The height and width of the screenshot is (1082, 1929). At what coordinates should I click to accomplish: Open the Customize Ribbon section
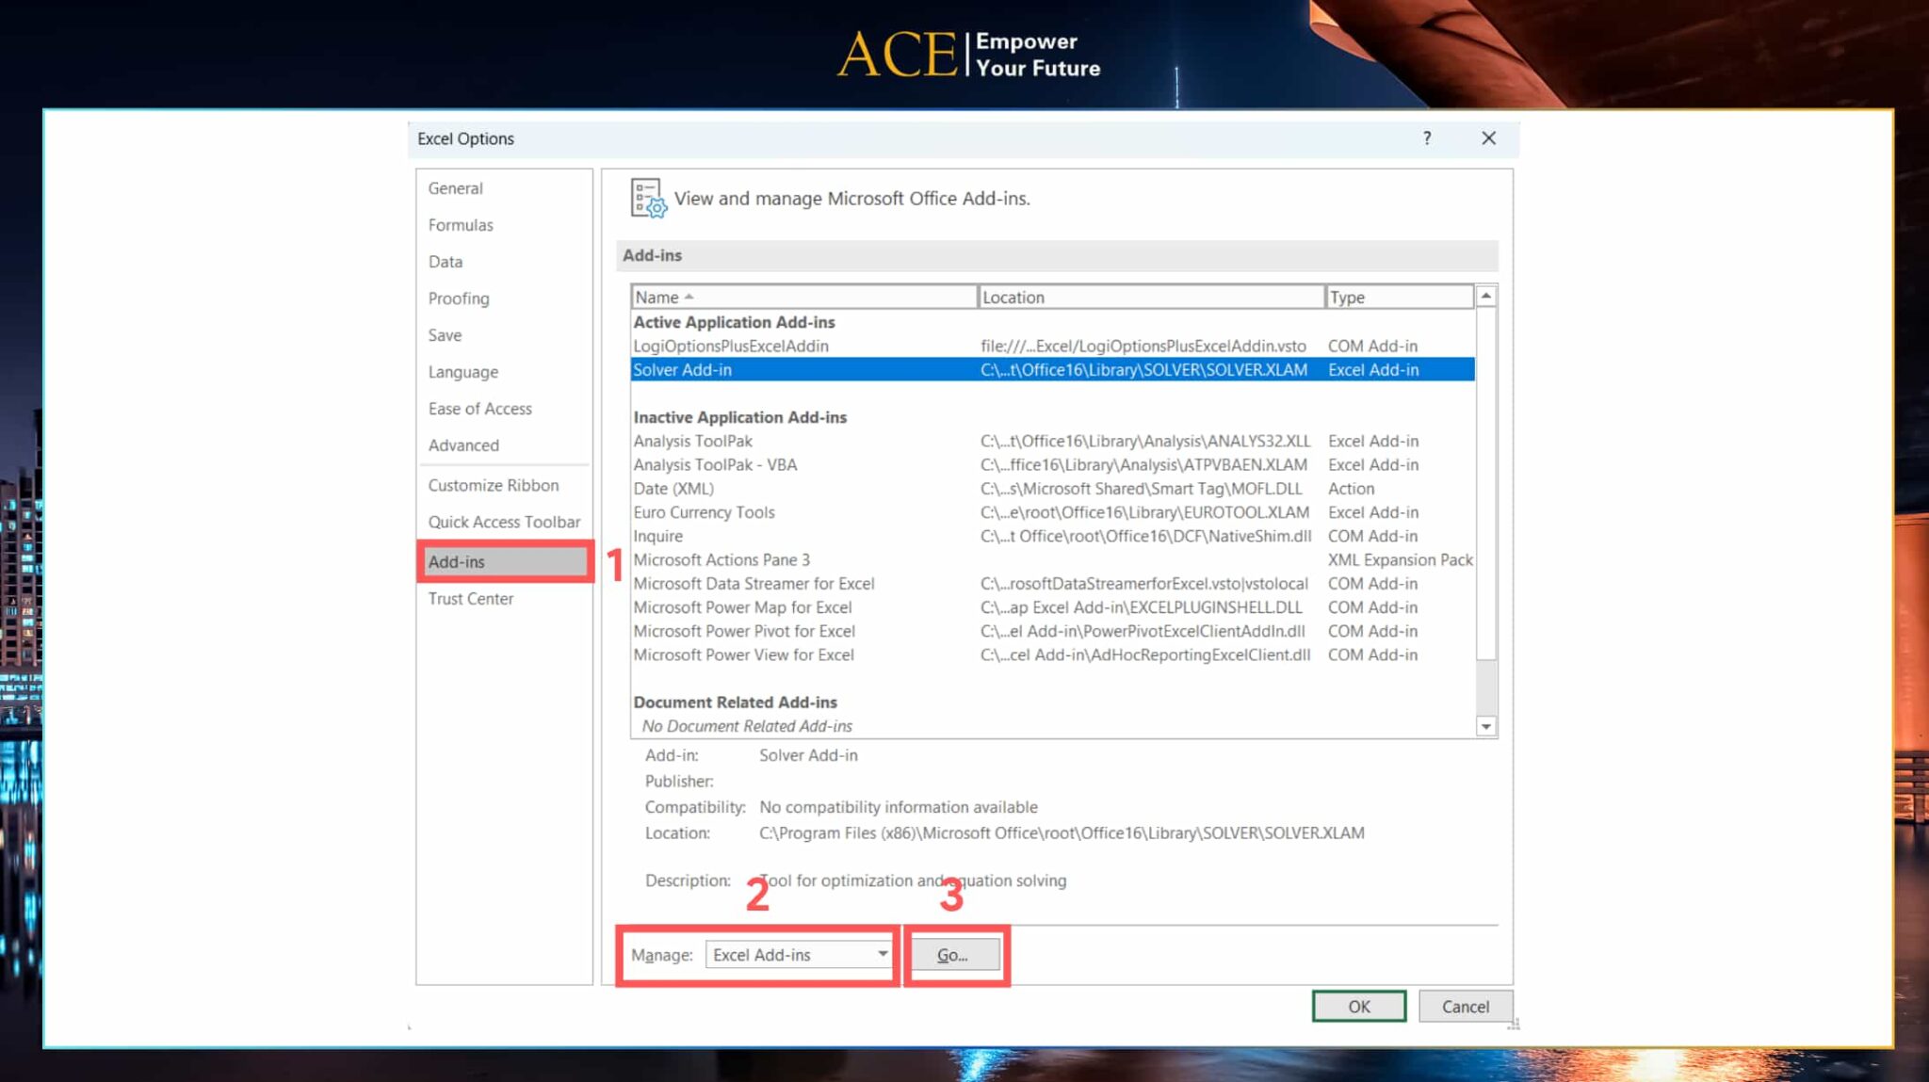pos(493,485)
